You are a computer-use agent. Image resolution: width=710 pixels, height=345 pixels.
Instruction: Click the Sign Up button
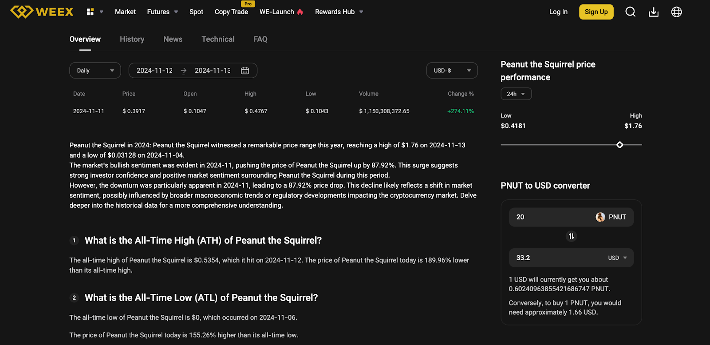pyautogui.click(x=596, y=12)
